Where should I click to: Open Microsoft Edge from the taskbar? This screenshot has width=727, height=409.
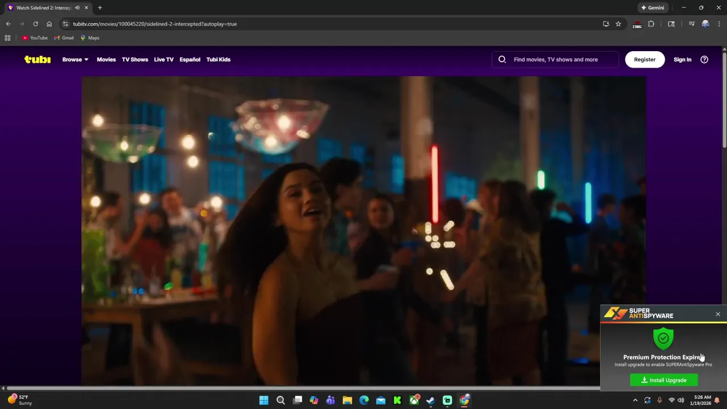tap(364, 400)
